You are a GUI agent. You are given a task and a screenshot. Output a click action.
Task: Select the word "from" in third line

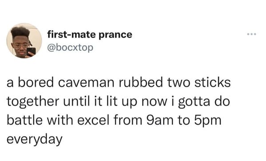click(128, 120)
